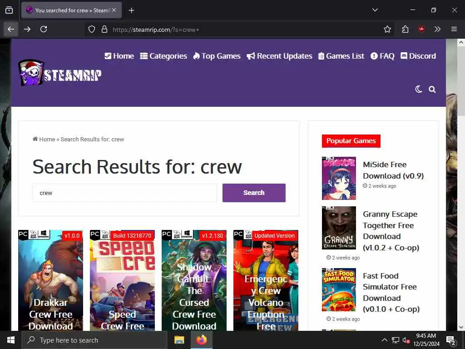The width and height of the screenshot is (465, 349).
Task: Open the Granny Escape Together thumbnail
Action: [x=339, y=228]
